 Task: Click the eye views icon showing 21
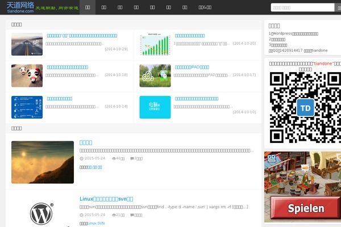pyautogui.click(x=114, y=215)
